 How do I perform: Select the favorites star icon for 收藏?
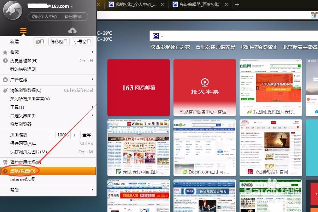pyautogui.click(x=6, y=52)
